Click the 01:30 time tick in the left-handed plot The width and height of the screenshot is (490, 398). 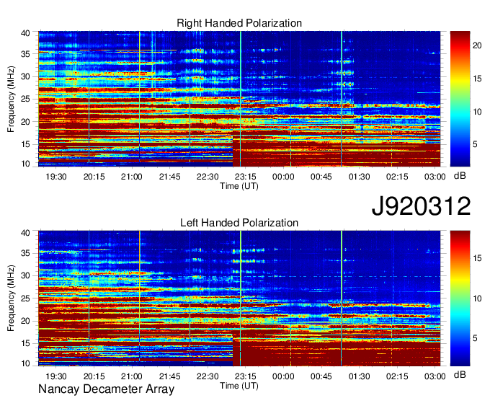(x=360, y=376)
